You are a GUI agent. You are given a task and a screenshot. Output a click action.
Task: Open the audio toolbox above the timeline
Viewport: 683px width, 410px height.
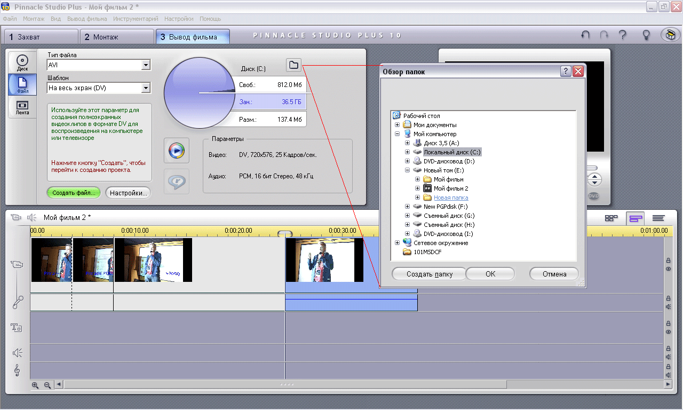coord(32,217)
